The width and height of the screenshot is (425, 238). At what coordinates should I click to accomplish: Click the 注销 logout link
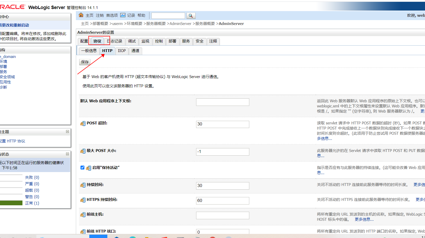tap(100, 15)
